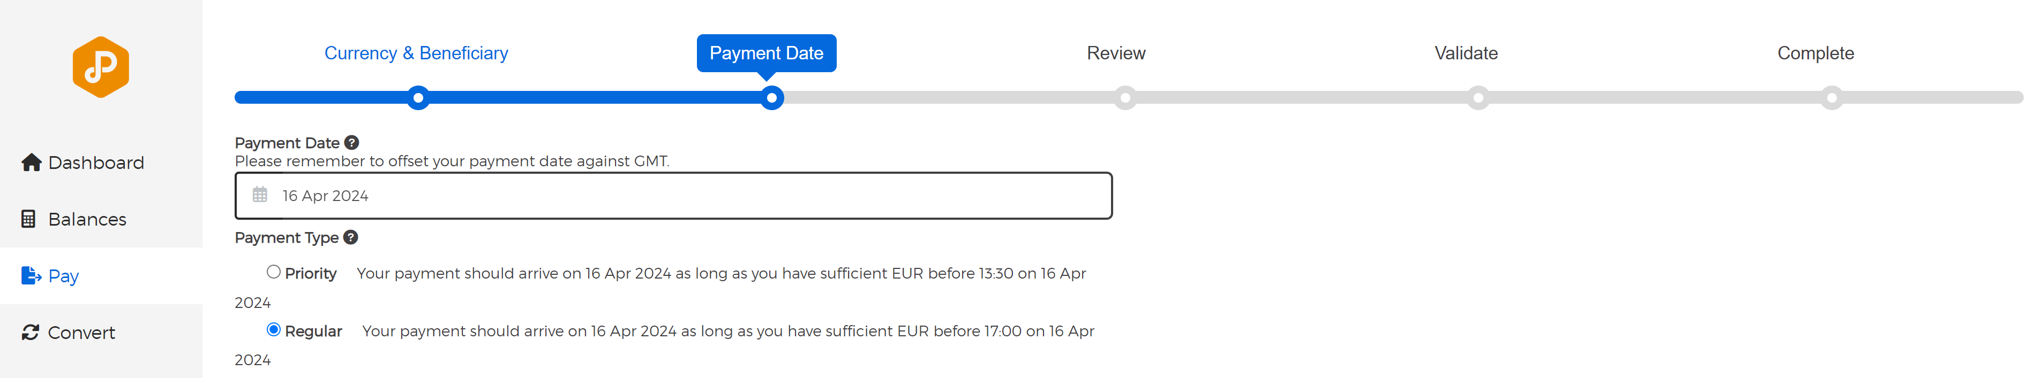This screenshot has height=378, width=2042.
Task: Click the Priority option label
Action: pos(311,274)
